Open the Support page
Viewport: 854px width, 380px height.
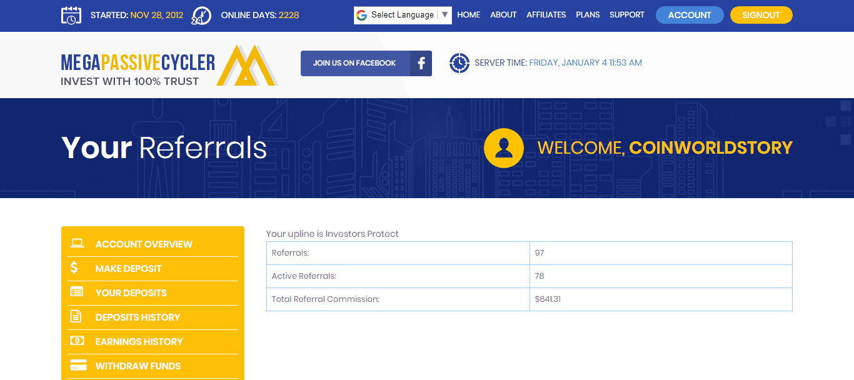point(627,15)
